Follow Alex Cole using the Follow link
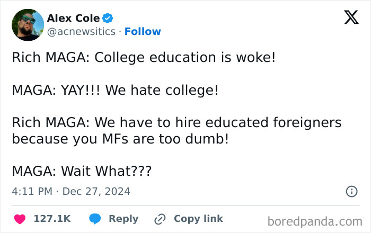Screen dimensions: 371x233 143,32
